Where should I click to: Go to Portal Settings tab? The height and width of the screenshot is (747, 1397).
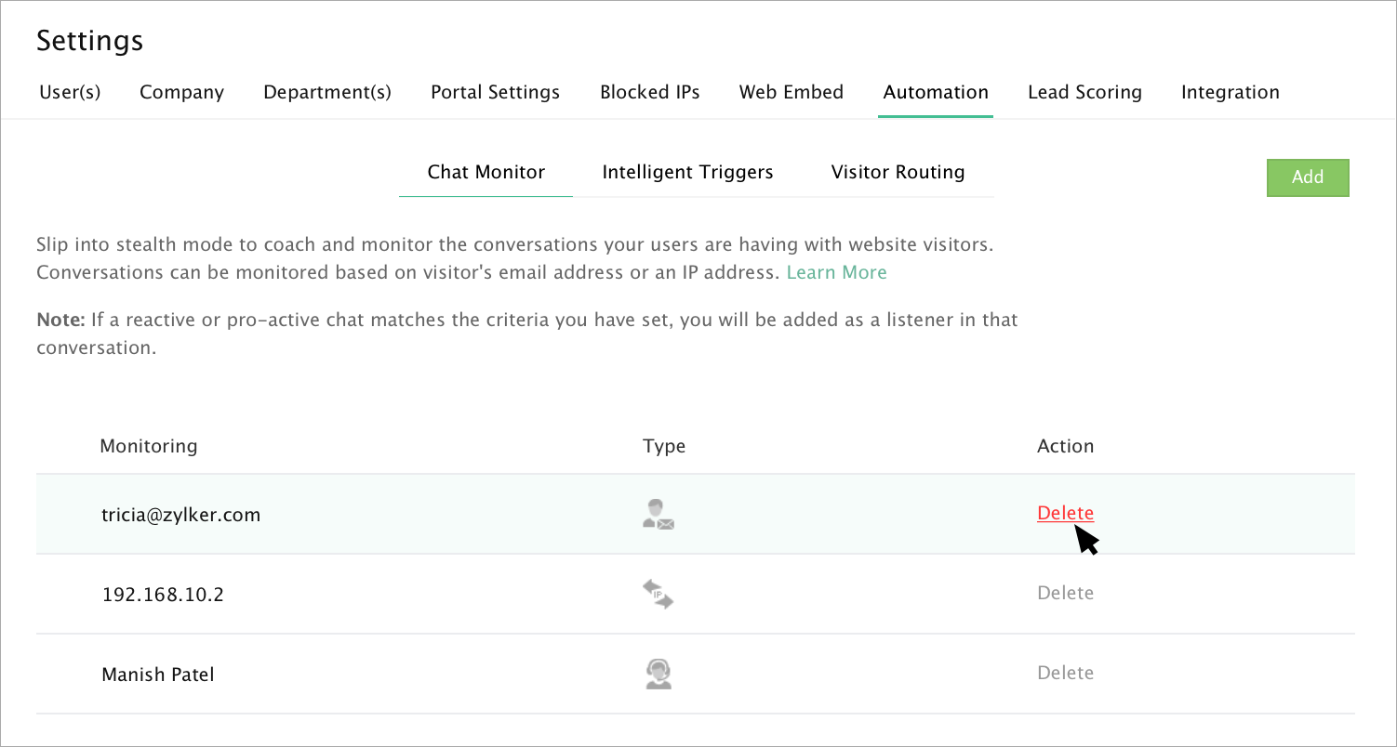pyautogui.click(x=496, y=92)
